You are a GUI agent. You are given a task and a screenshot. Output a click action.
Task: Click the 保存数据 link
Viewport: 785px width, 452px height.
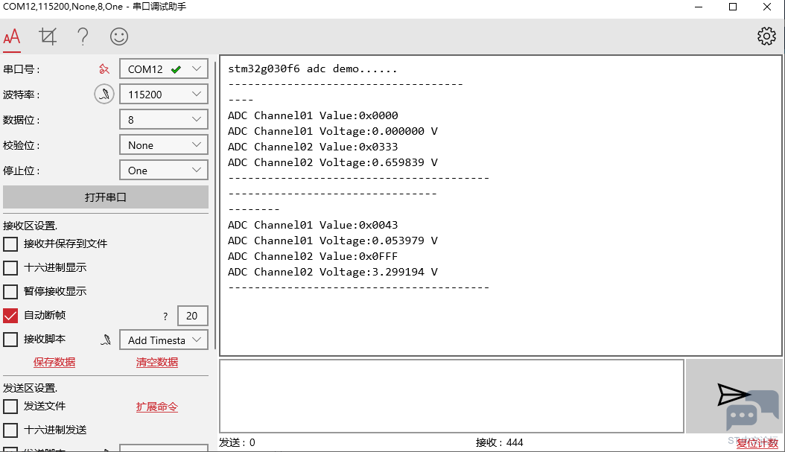[x=54, y=362]
